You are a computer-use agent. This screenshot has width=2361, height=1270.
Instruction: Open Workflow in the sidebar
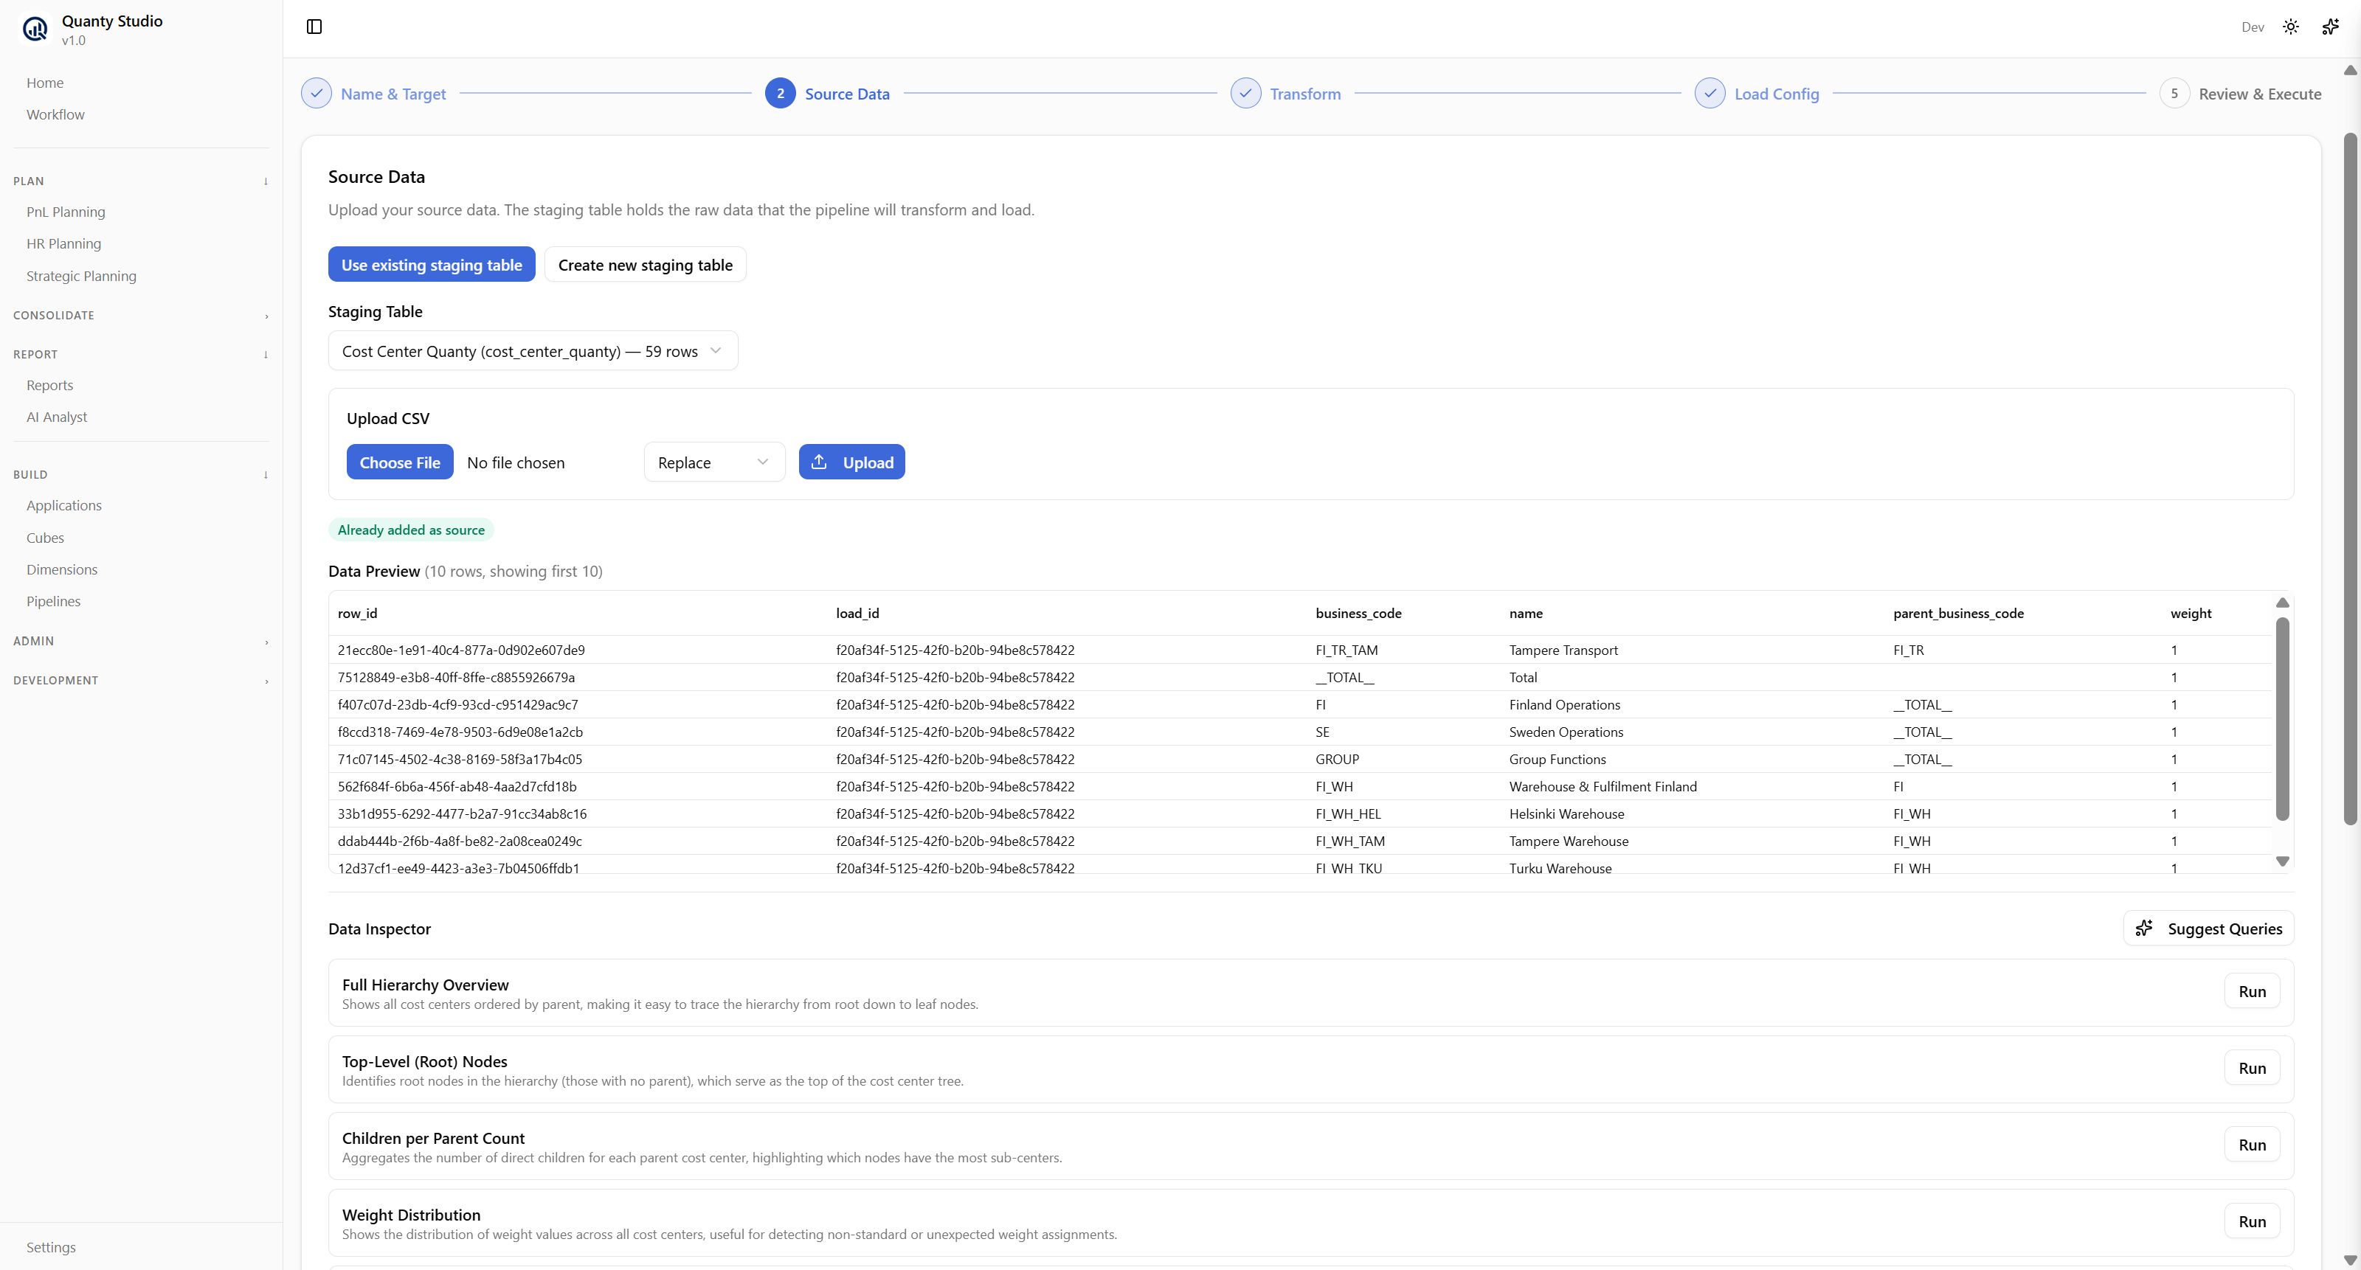55,114
